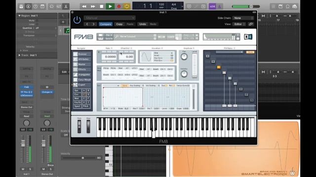Image resolution: width=316 pixels, height=177 pixels.
Task: Select the highlighted orange operator in FM Matrix
Action: [219, 67]
